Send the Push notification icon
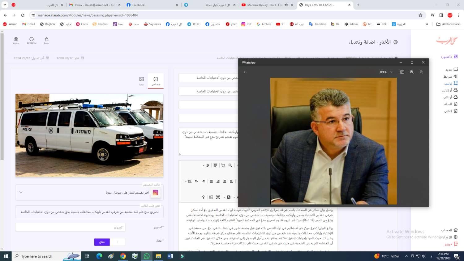 tap(46, 41)
